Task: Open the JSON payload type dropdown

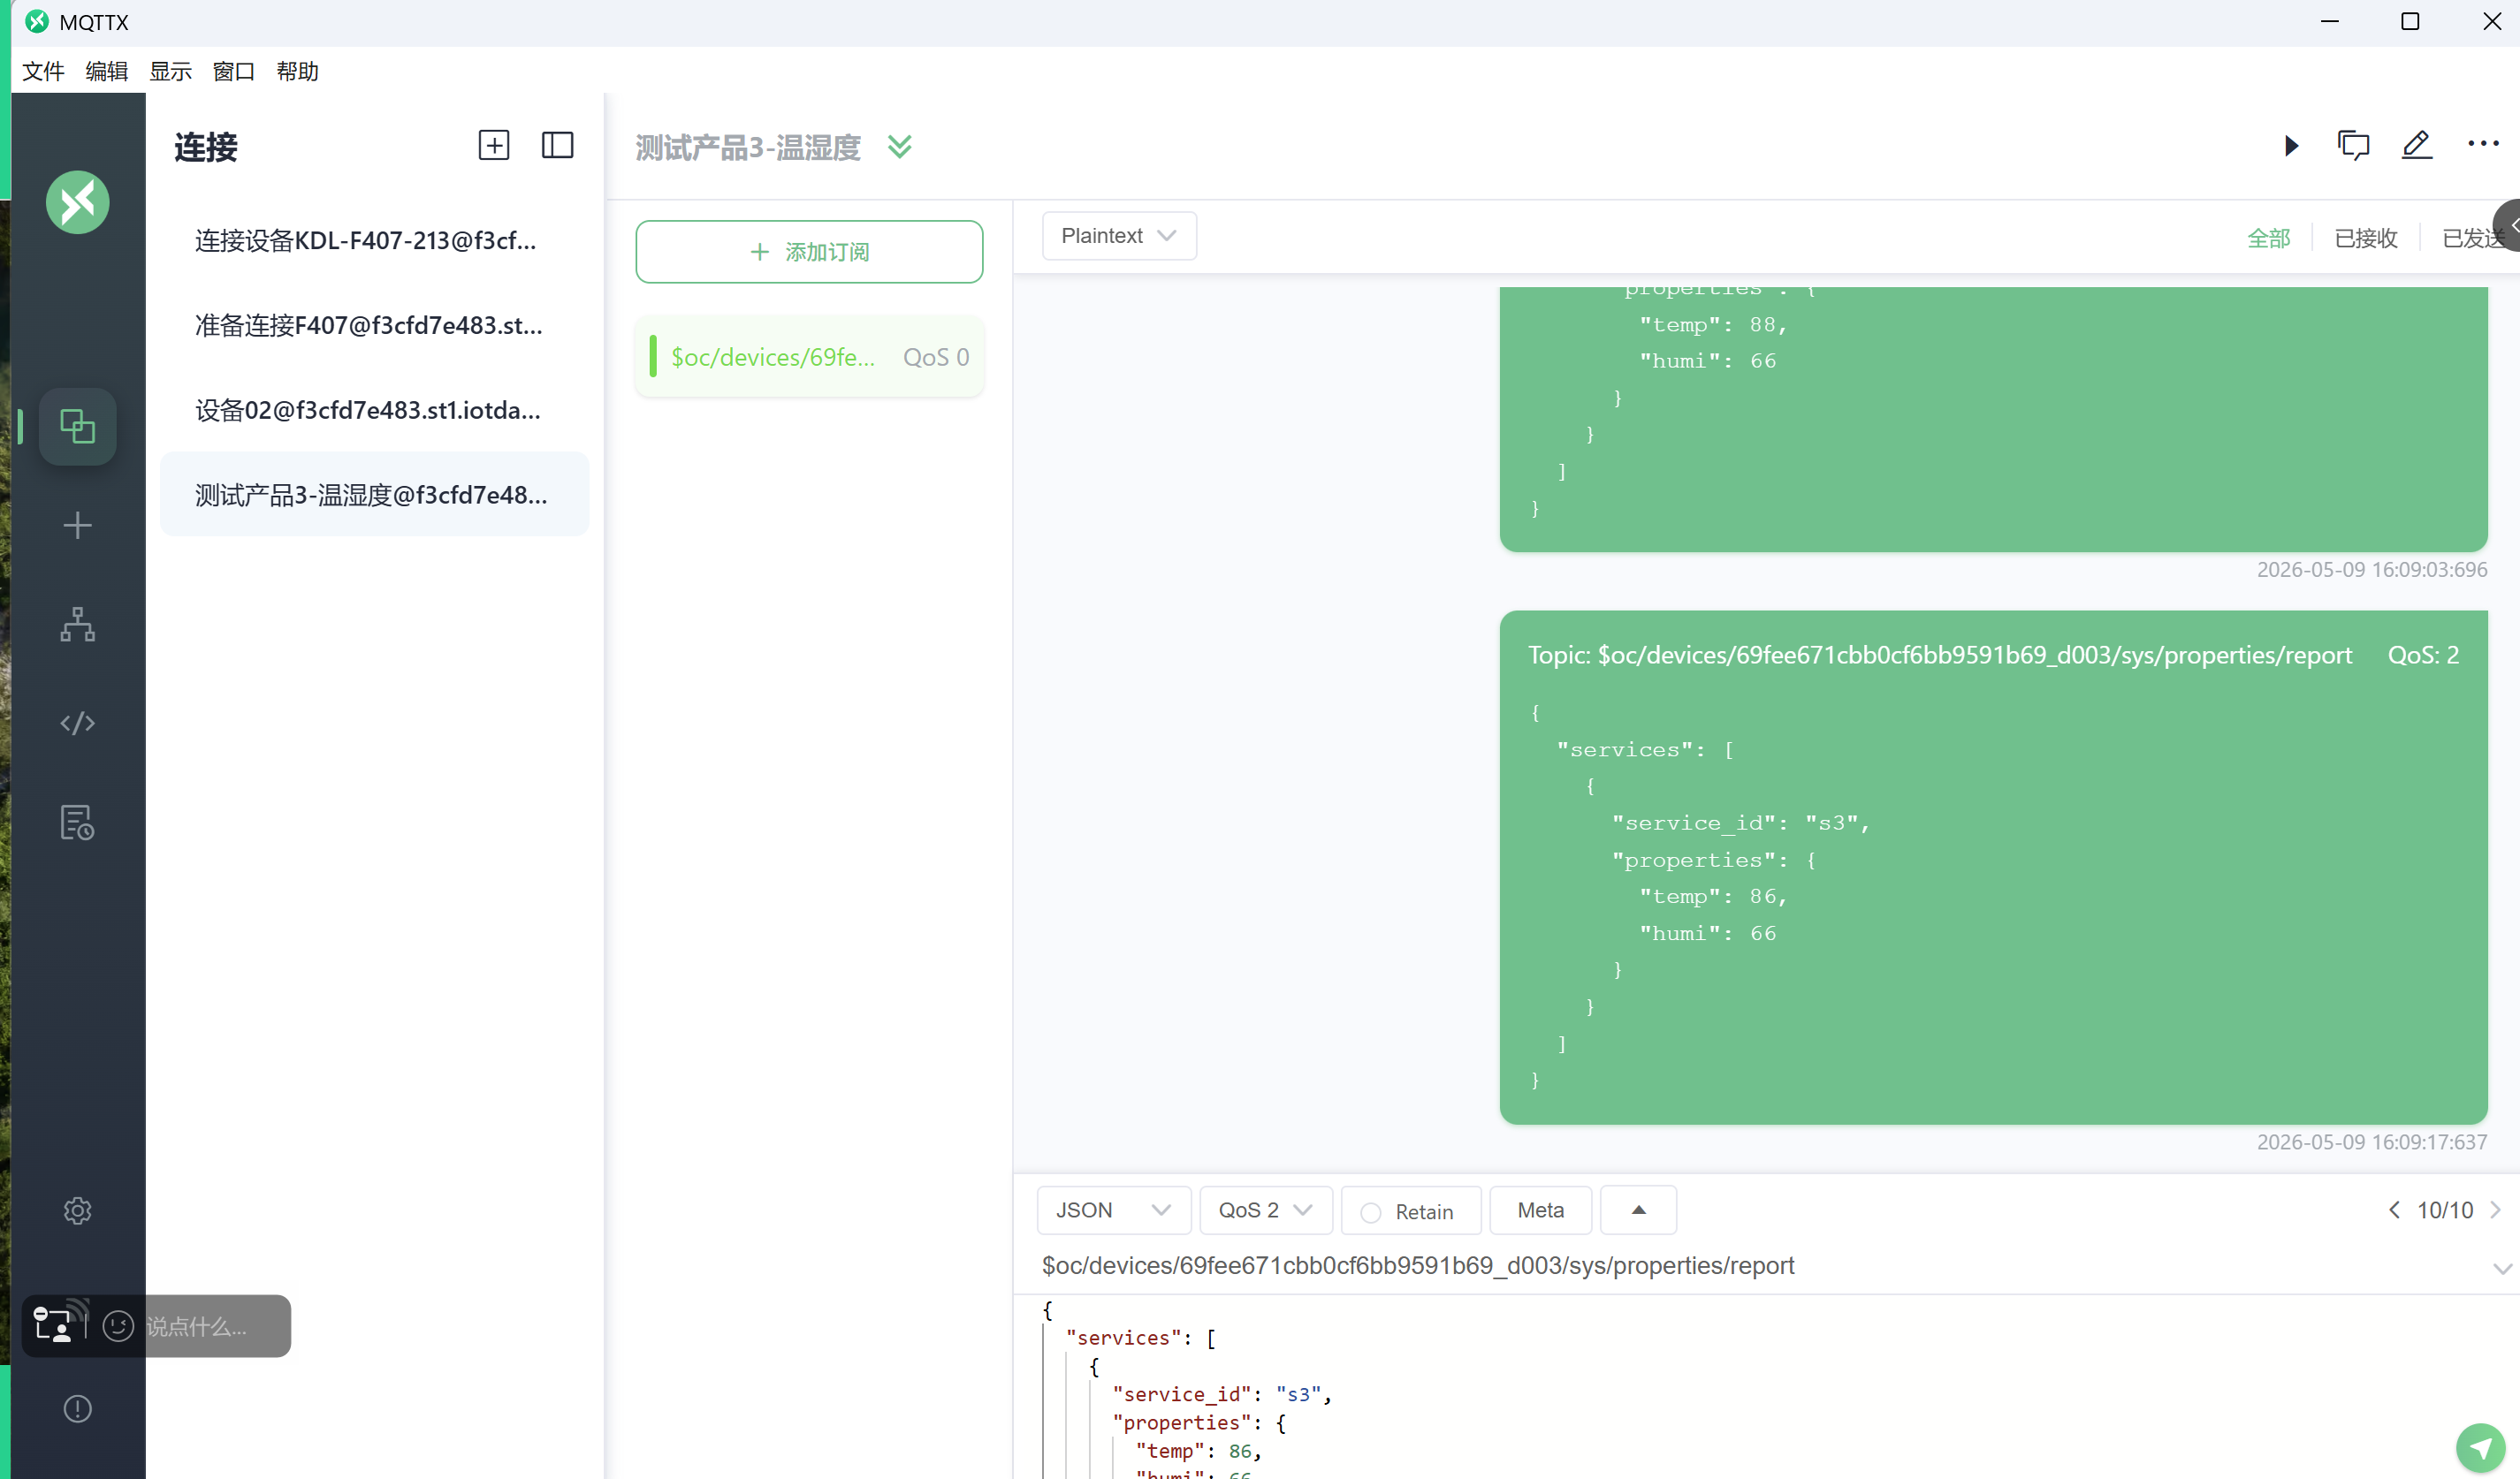Action: pos(1113,1210)
